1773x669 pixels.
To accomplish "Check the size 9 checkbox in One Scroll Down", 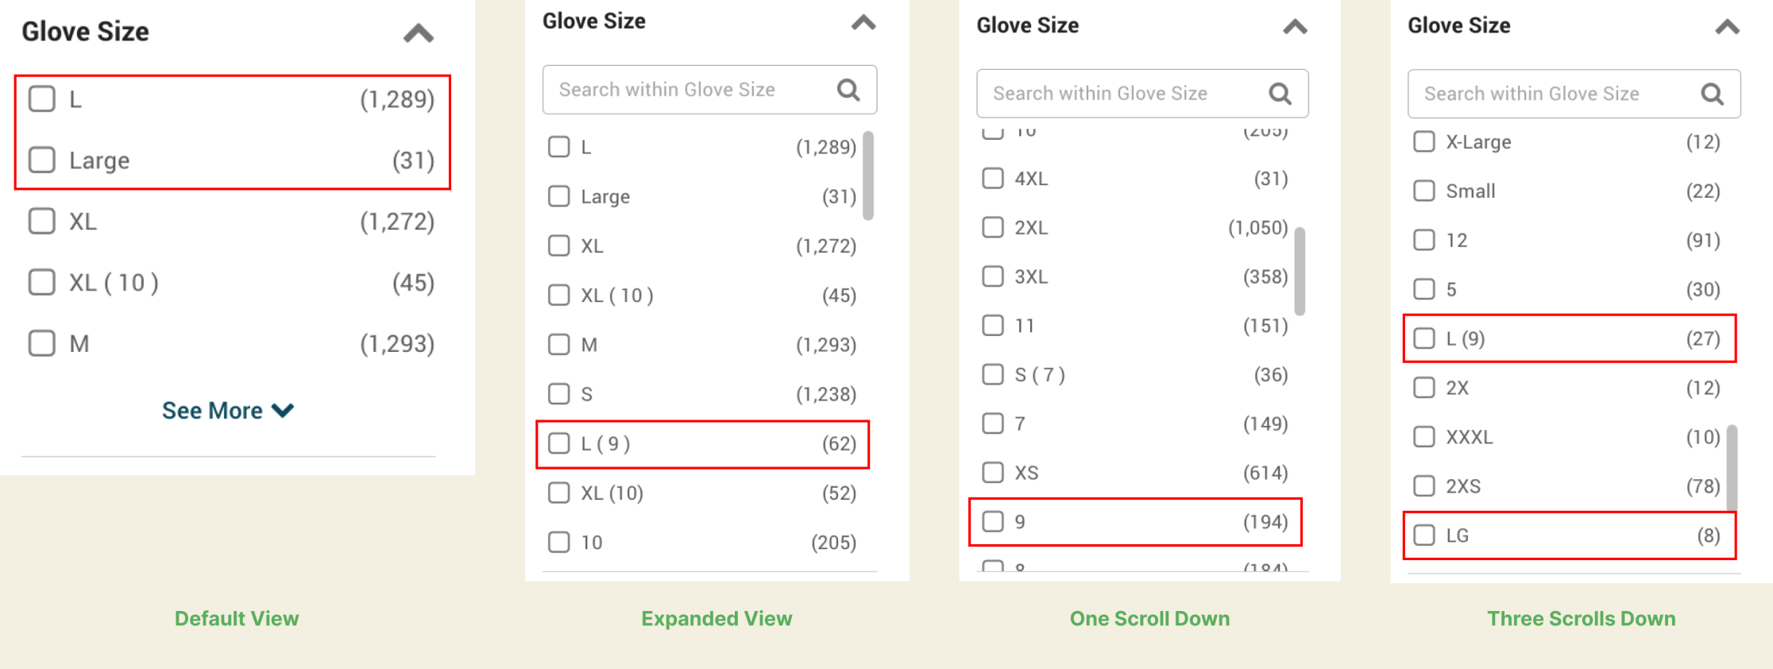I will point(993,522).
